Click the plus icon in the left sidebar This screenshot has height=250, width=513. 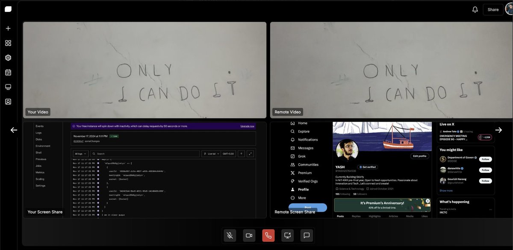(x=8, y=29)
